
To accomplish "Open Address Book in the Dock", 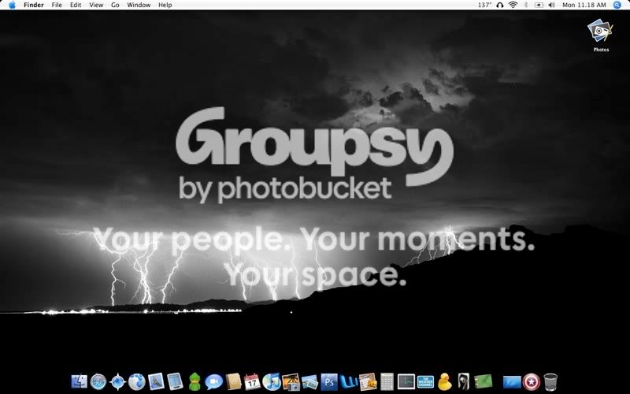I will click(x=233, y=381).
